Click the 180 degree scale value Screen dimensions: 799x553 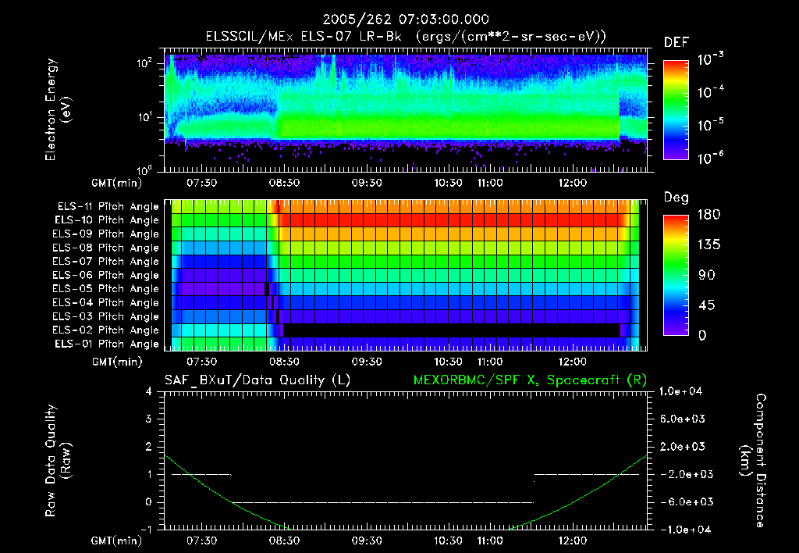(x=708, y=215)
